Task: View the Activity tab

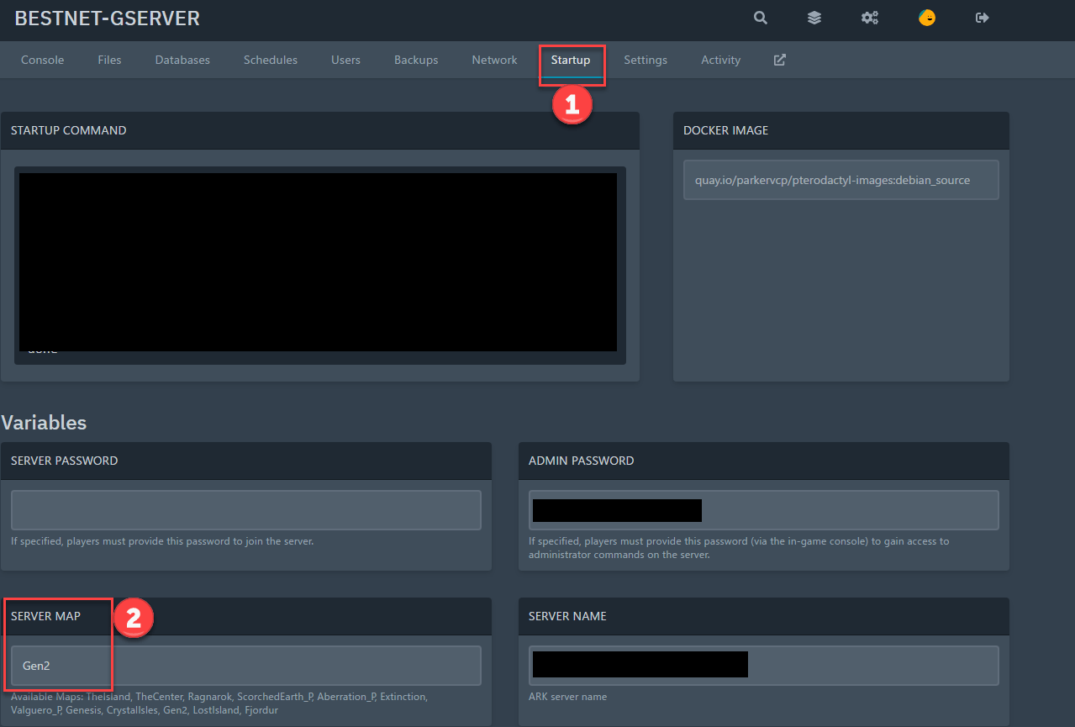Action: 720,60
